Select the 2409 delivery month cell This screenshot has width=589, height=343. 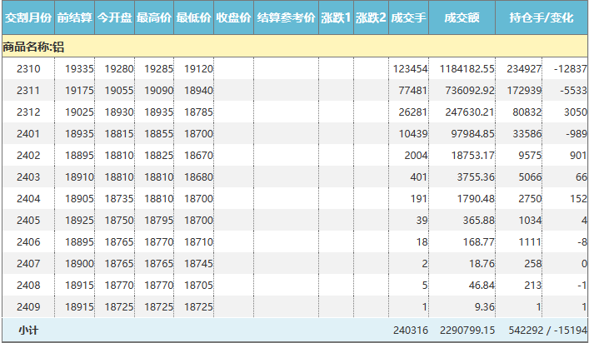coord(28,306)
